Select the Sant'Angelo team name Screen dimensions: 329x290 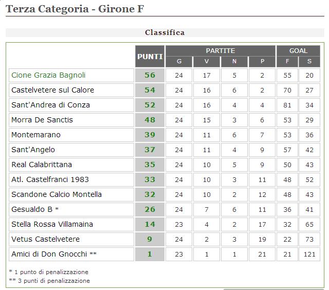coord(33,150)
